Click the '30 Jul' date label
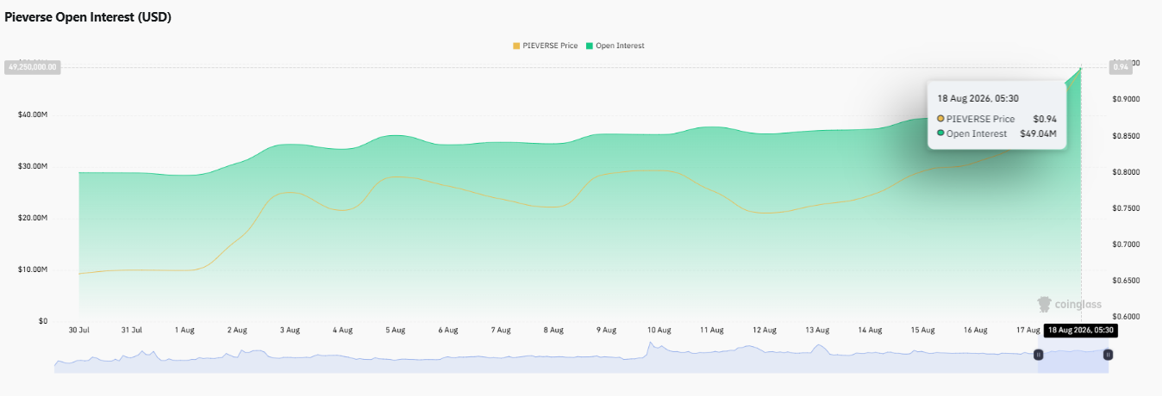 click(78, 330)
